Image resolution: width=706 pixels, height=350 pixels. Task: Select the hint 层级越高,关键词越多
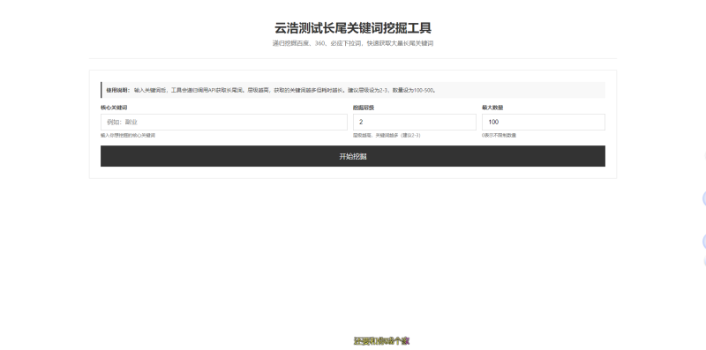(x=387, y=136)
